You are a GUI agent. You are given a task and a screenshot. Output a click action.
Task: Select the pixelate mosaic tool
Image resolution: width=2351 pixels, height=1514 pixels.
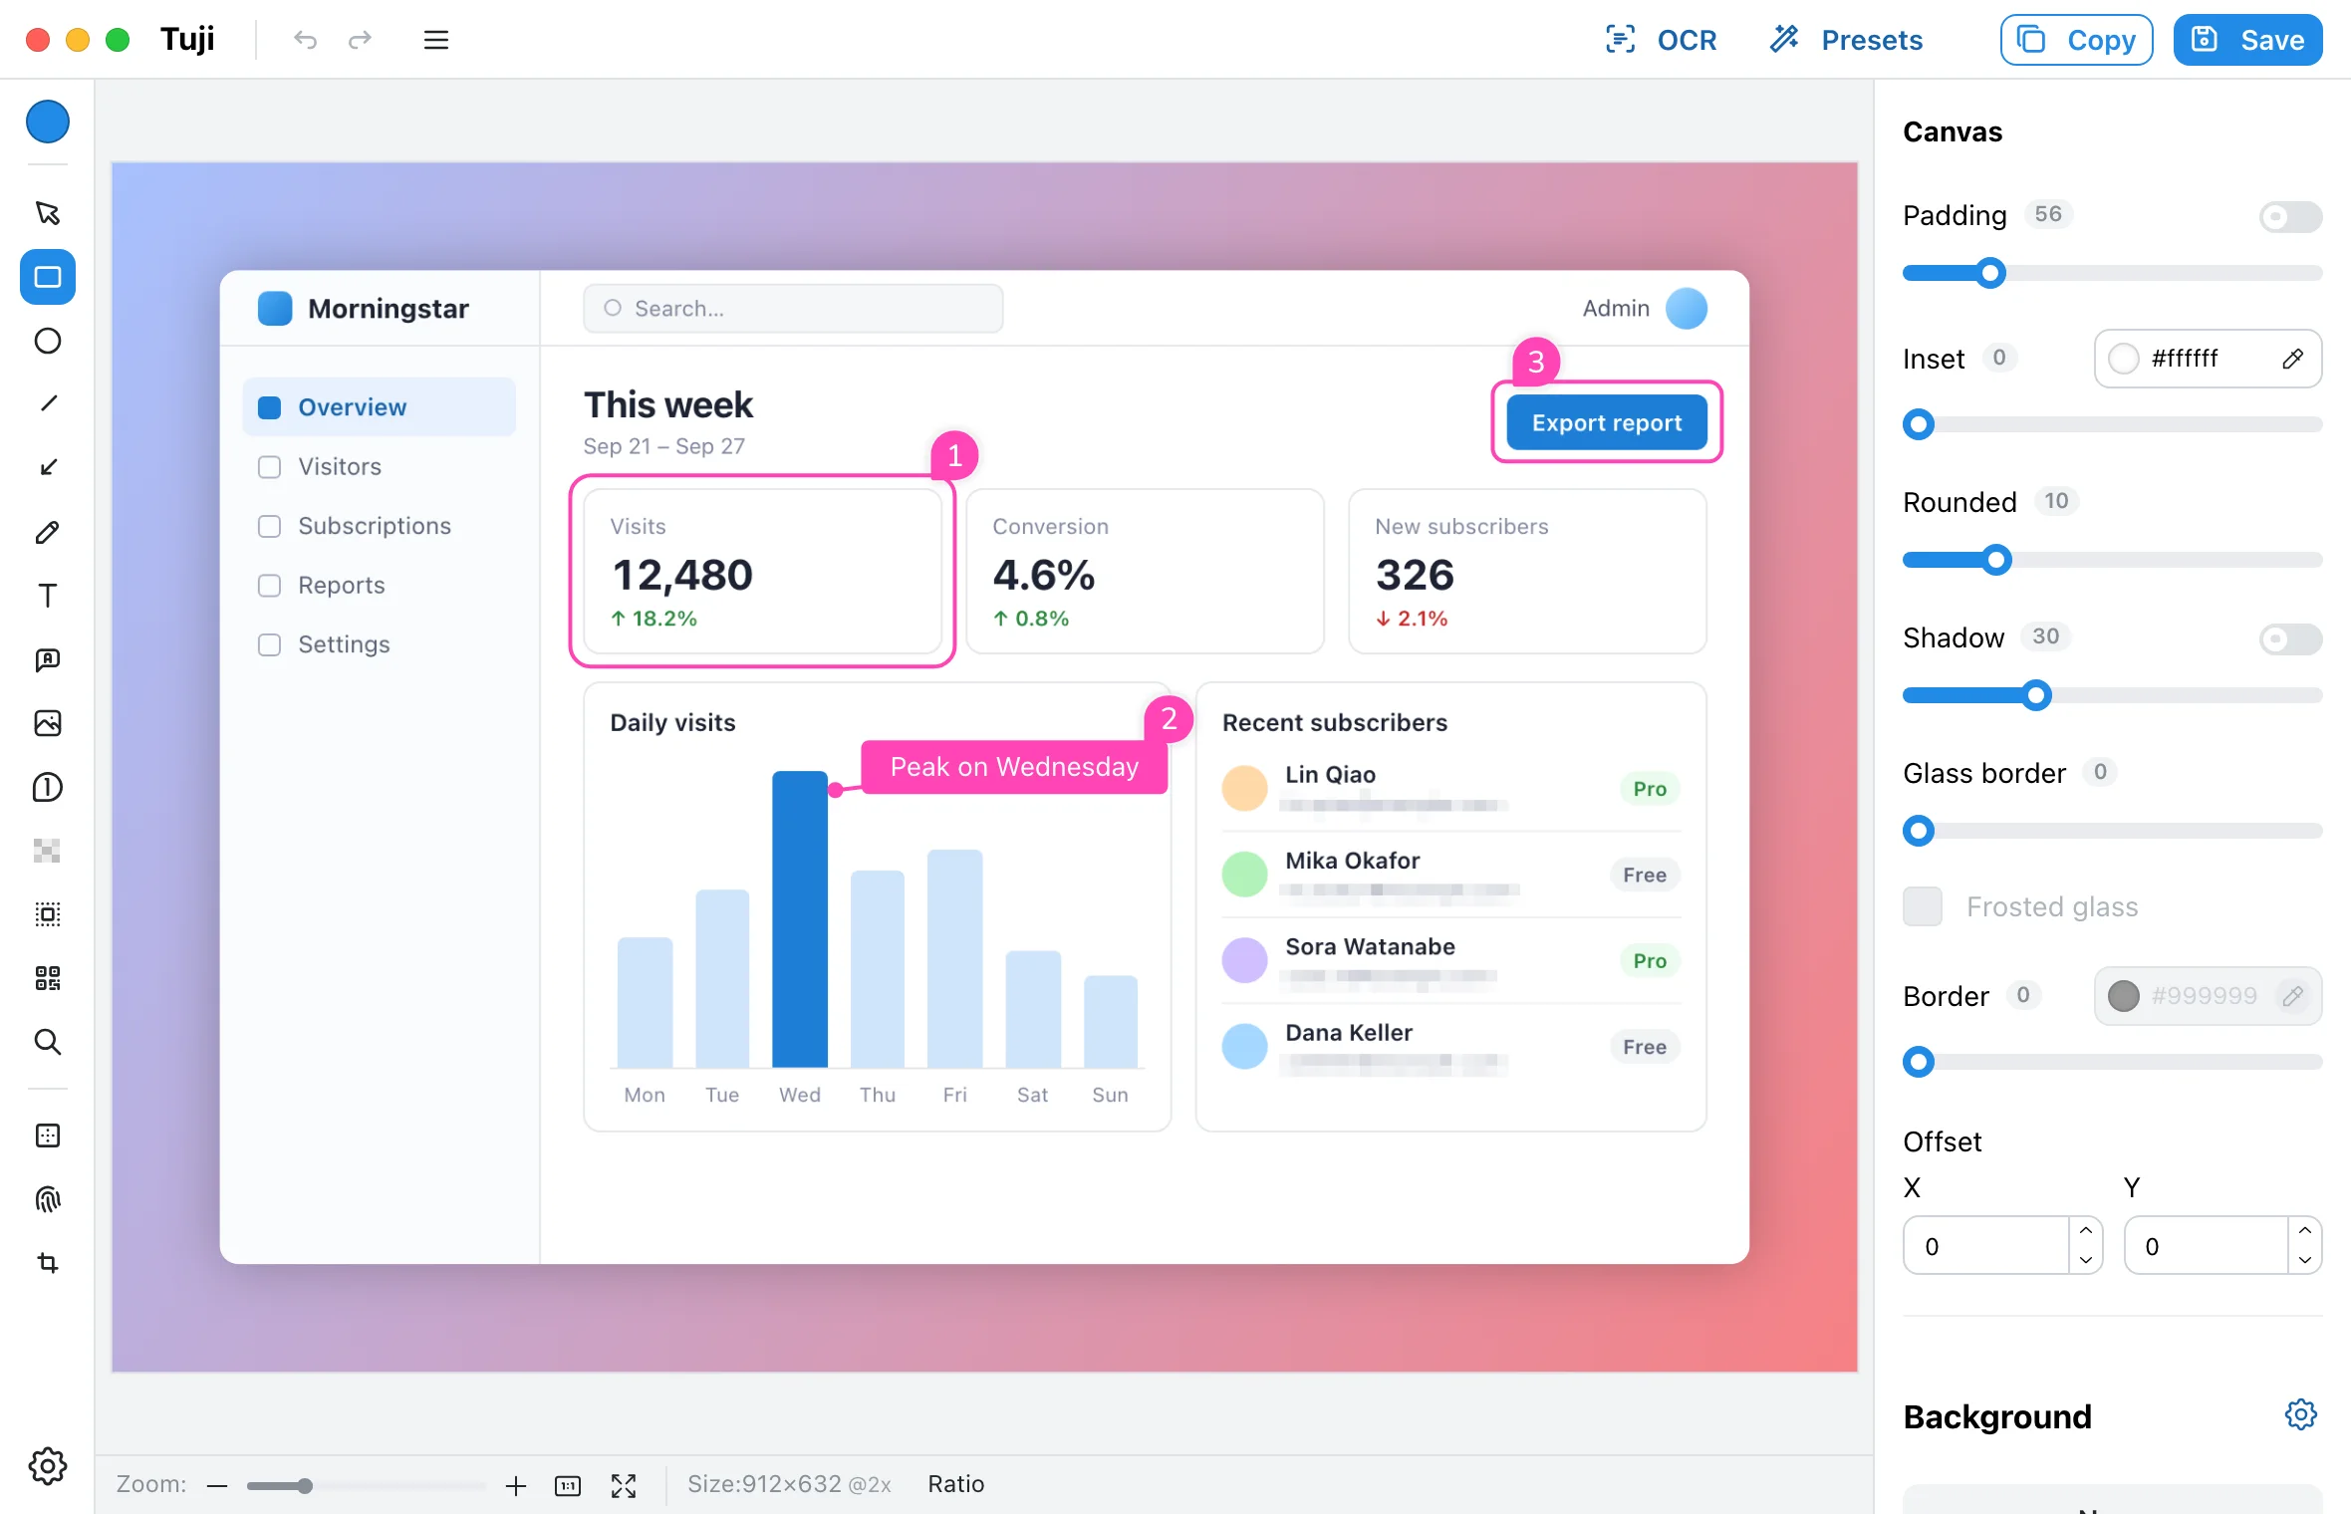[47, 851]
